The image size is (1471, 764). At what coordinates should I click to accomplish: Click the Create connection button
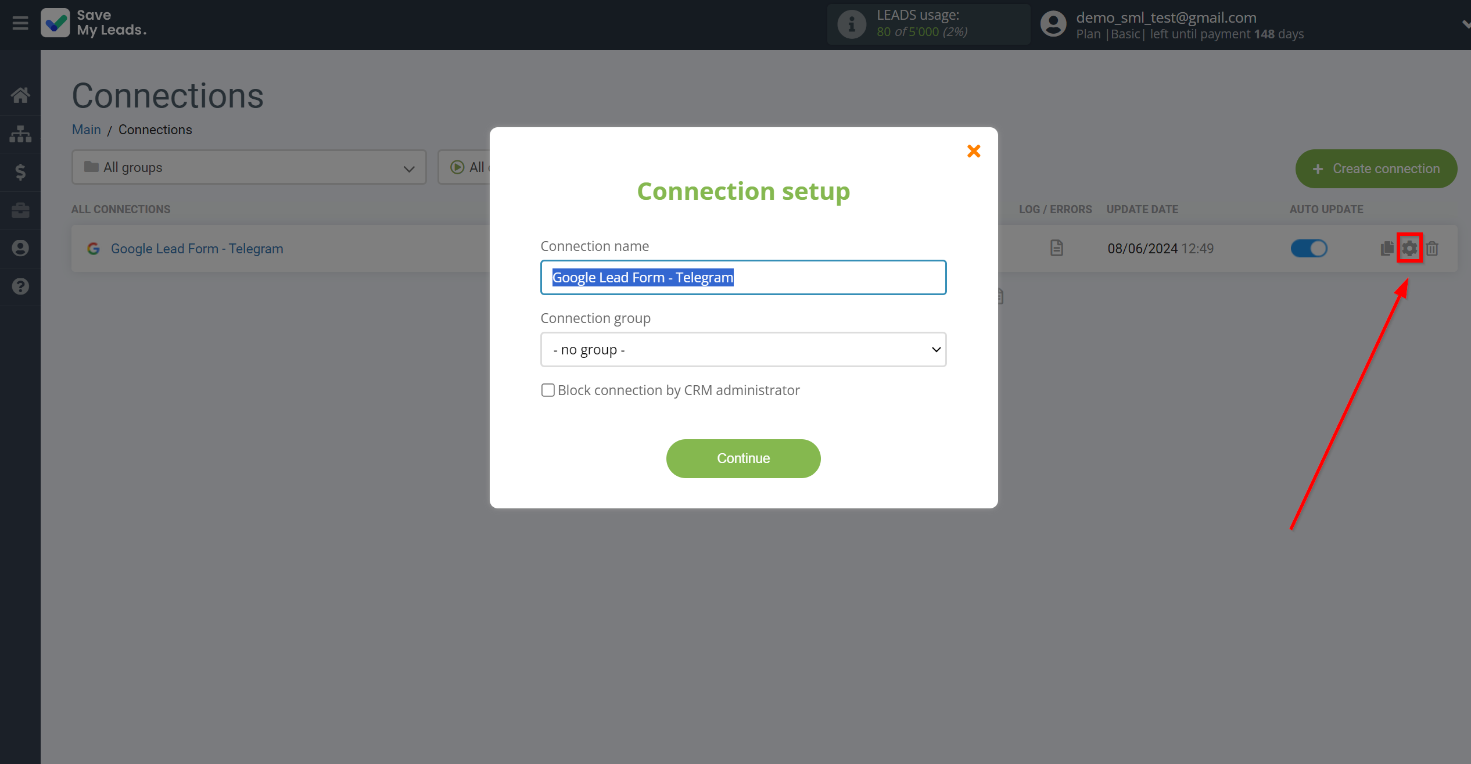pyautogui.click(x=1375, y=168)
